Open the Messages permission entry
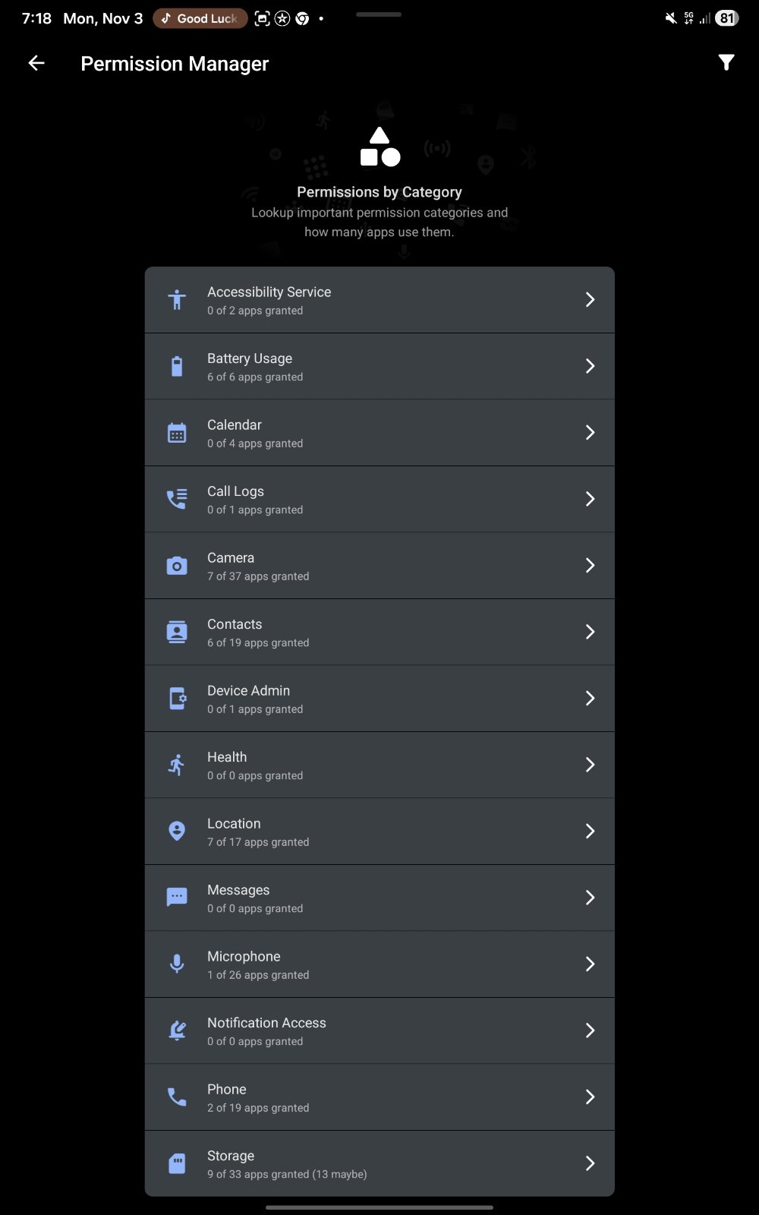The height and width of the screenshot is (1215, 759). pos(379,898)
